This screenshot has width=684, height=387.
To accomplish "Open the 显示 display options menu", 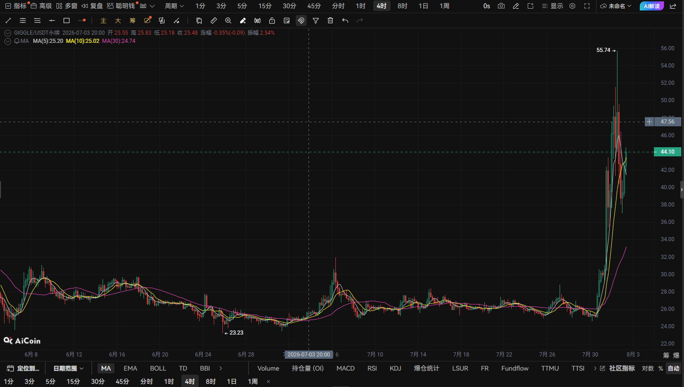I will (553, 6).
